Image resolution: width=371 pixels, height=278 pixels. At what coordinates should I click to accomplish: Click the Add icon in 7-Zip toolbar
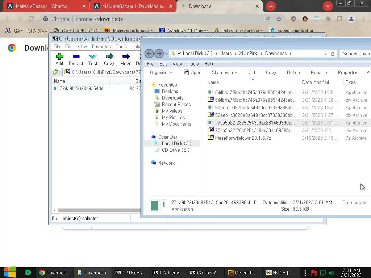(59, 56)
